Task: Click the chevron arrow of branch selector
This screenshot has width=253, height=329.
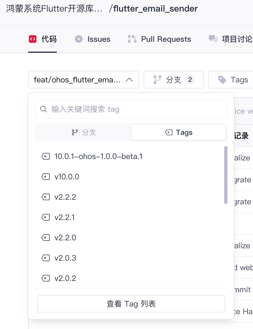Action: pos(129,80)
